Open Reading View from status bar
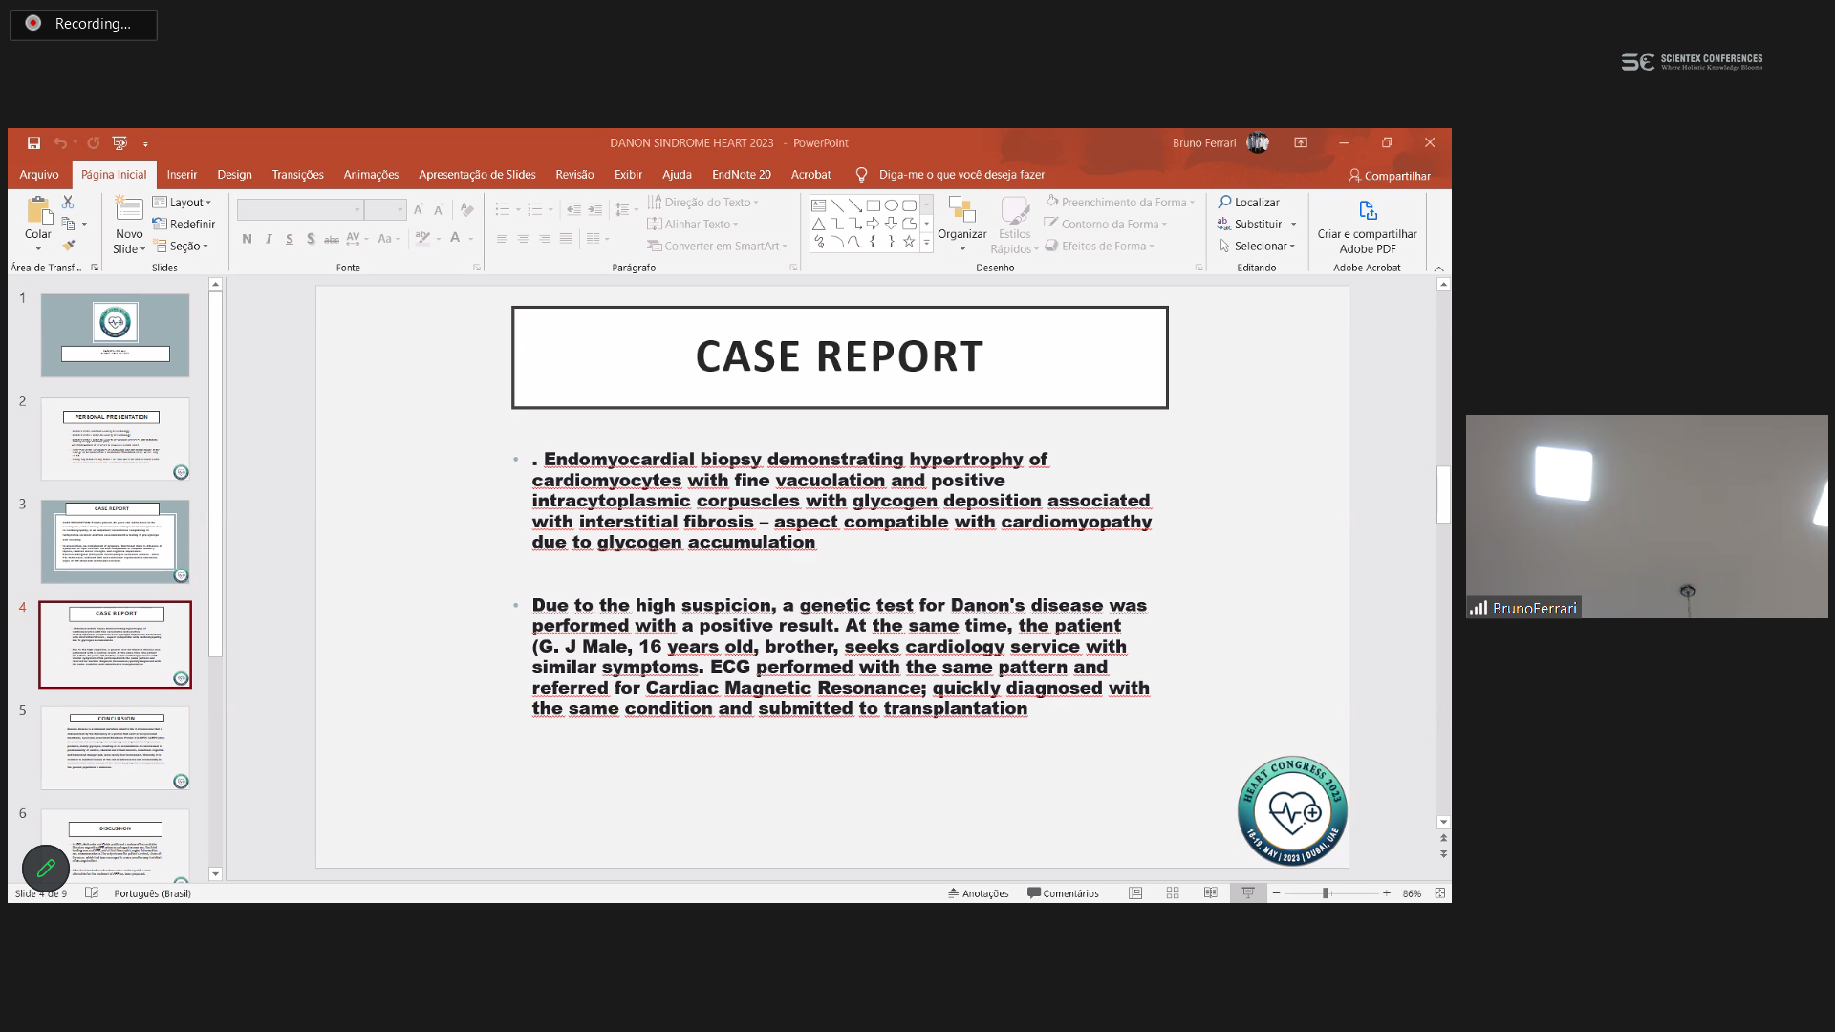This screenshot has height=1032, width=1835. [1210, 893]
